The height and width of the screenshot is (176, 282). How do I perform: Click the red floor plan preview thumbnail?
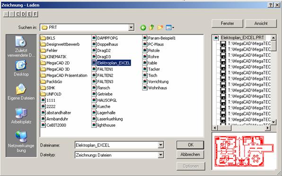244,151
